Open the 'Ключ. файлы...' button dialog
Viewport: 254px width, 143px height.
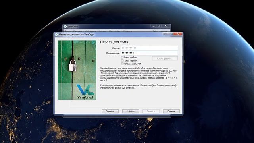coord(165,58)
